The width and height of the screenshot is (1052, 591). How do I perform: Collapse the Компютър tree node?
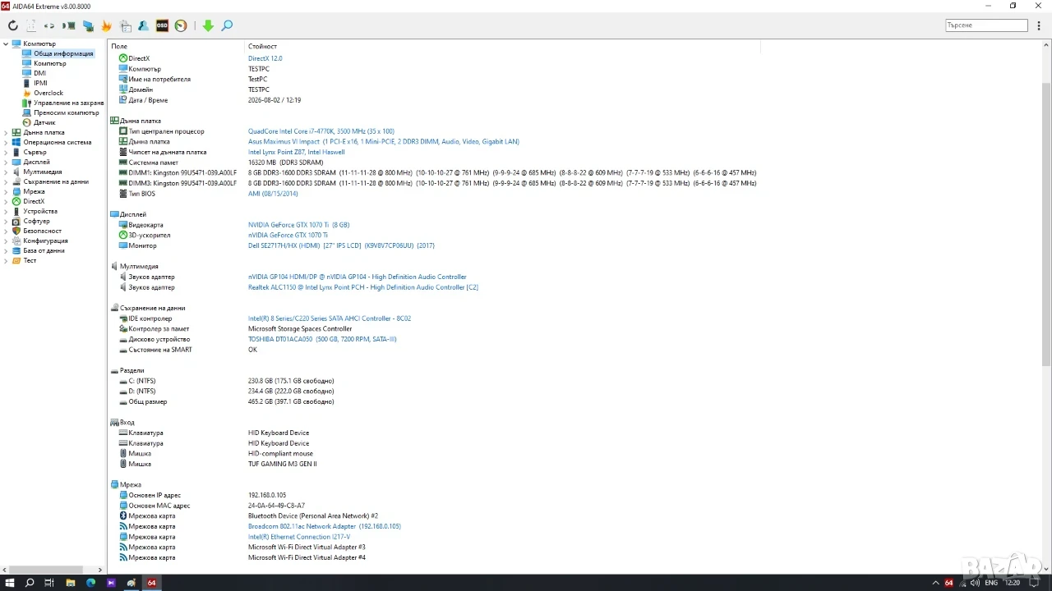click(6, 44)
